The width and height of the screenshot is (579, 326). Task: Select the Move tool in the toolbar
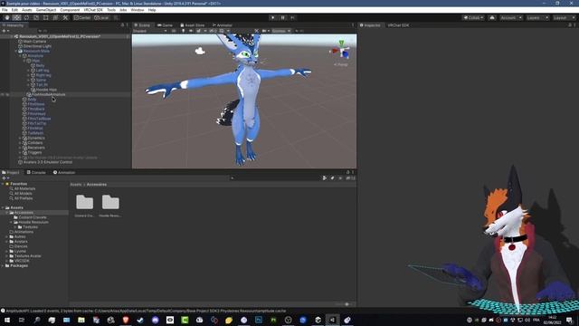16,17
